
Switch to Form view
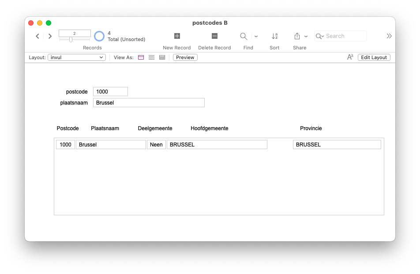pyautogui.click(x=141, y=57)
